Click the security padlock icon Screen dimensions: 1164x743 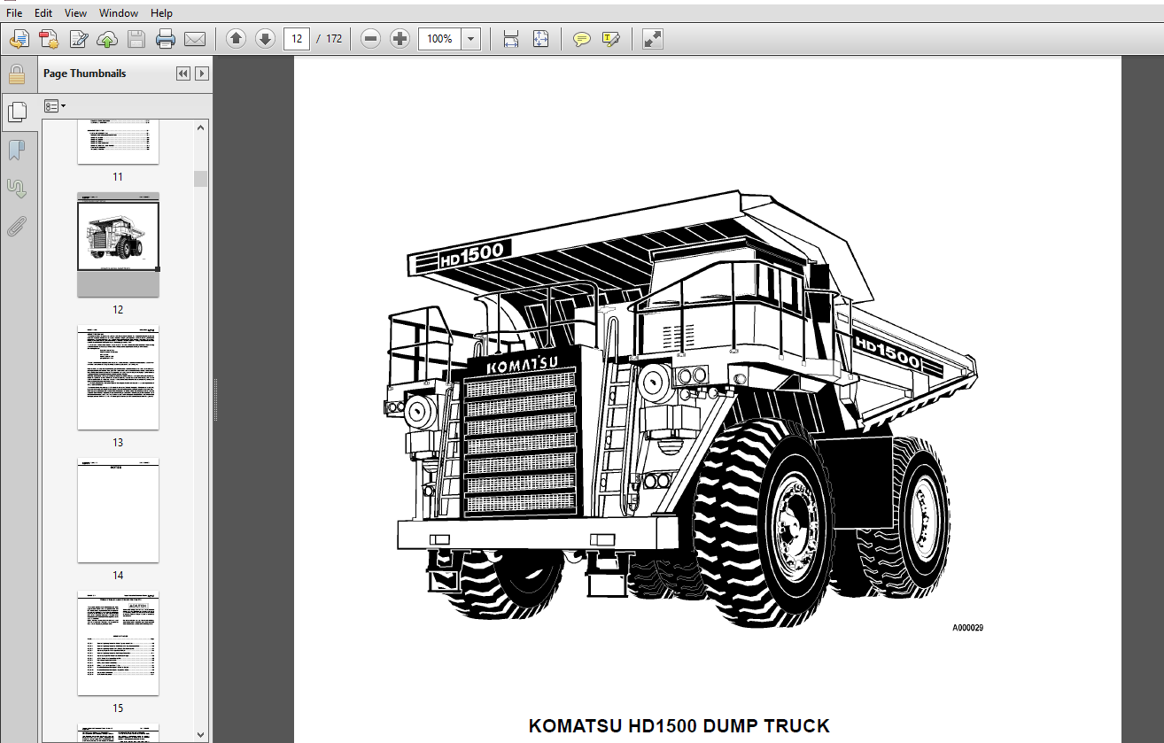17,74
